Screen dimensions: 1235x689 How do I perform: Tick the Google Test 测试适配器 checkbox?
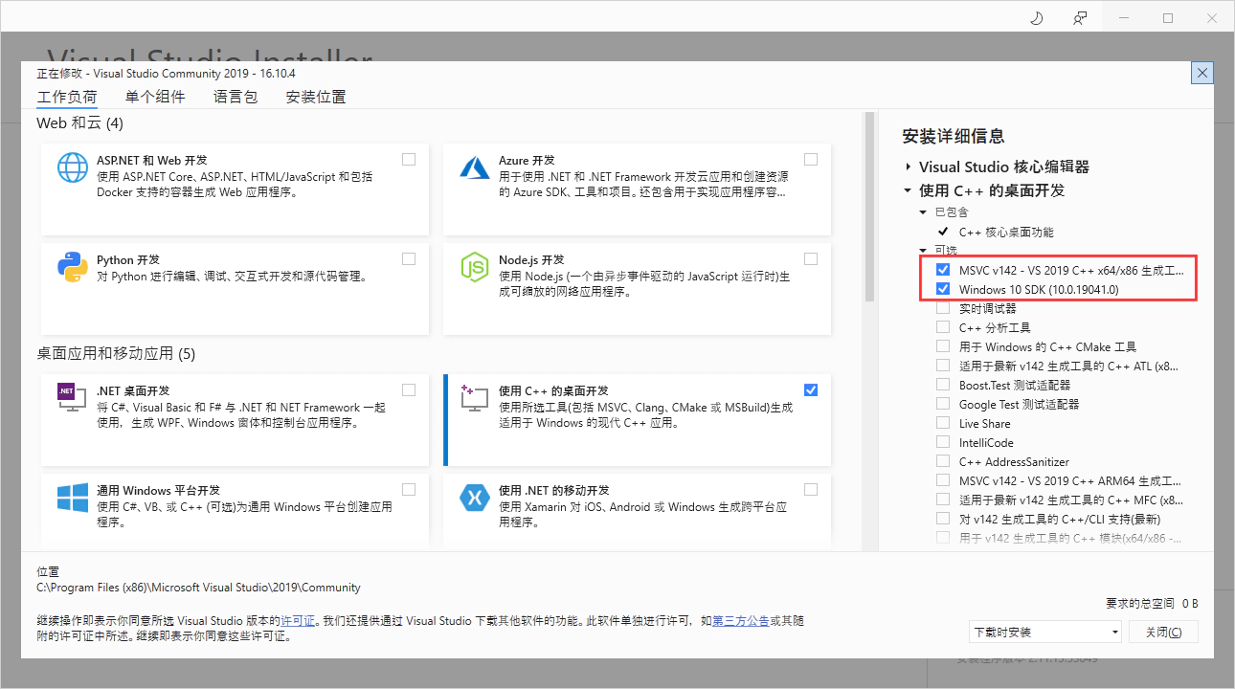pos(943,404)
